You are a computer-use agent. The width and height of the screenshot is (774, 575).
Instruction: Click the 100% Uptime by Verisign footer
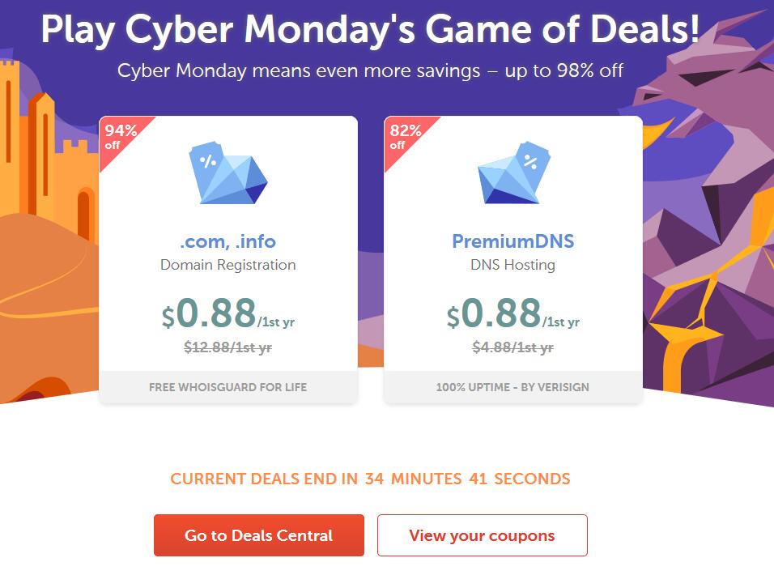(x=512, y=387)
